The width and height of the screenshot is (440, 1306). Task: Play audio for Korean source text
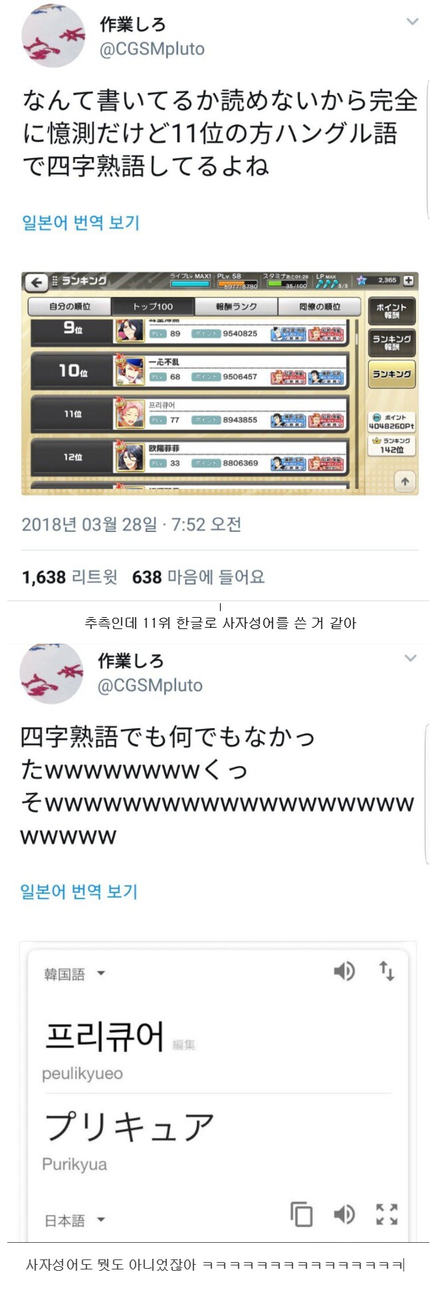click(344, 972)
